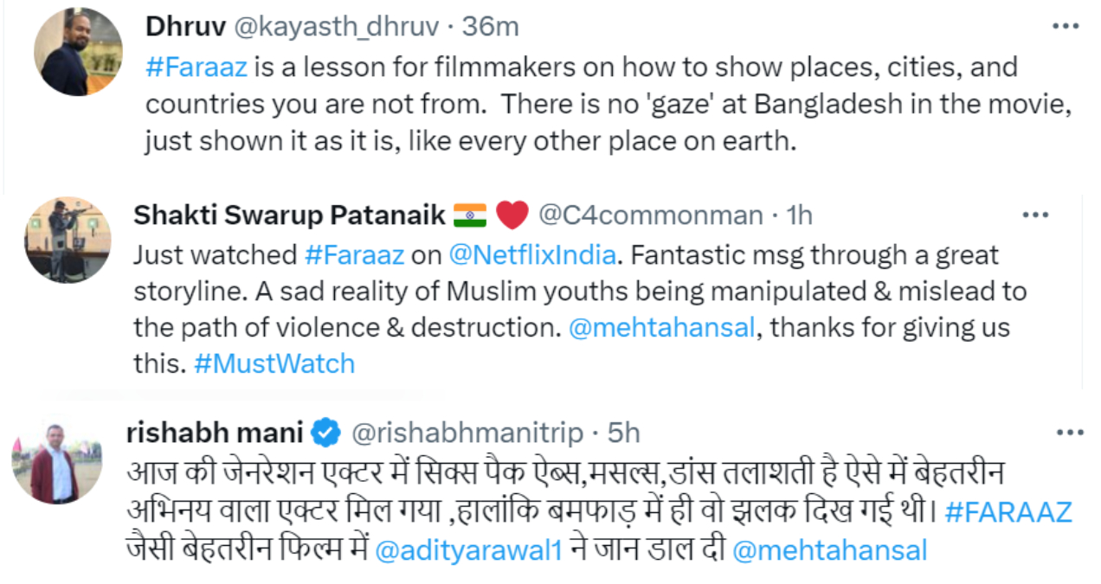
Task: Click the 36m timestamp on Dhruv's tweet
Action: (x=491, y=27)
